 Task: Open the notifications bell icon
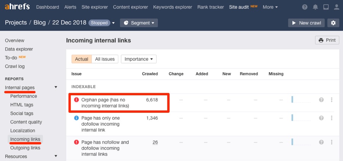pyautogui.click(x=315, y=7)
